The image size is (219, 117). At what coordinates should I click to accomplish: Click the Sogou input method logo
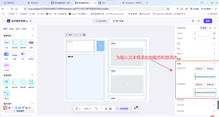pyautogui.click(x=5, y=108)
